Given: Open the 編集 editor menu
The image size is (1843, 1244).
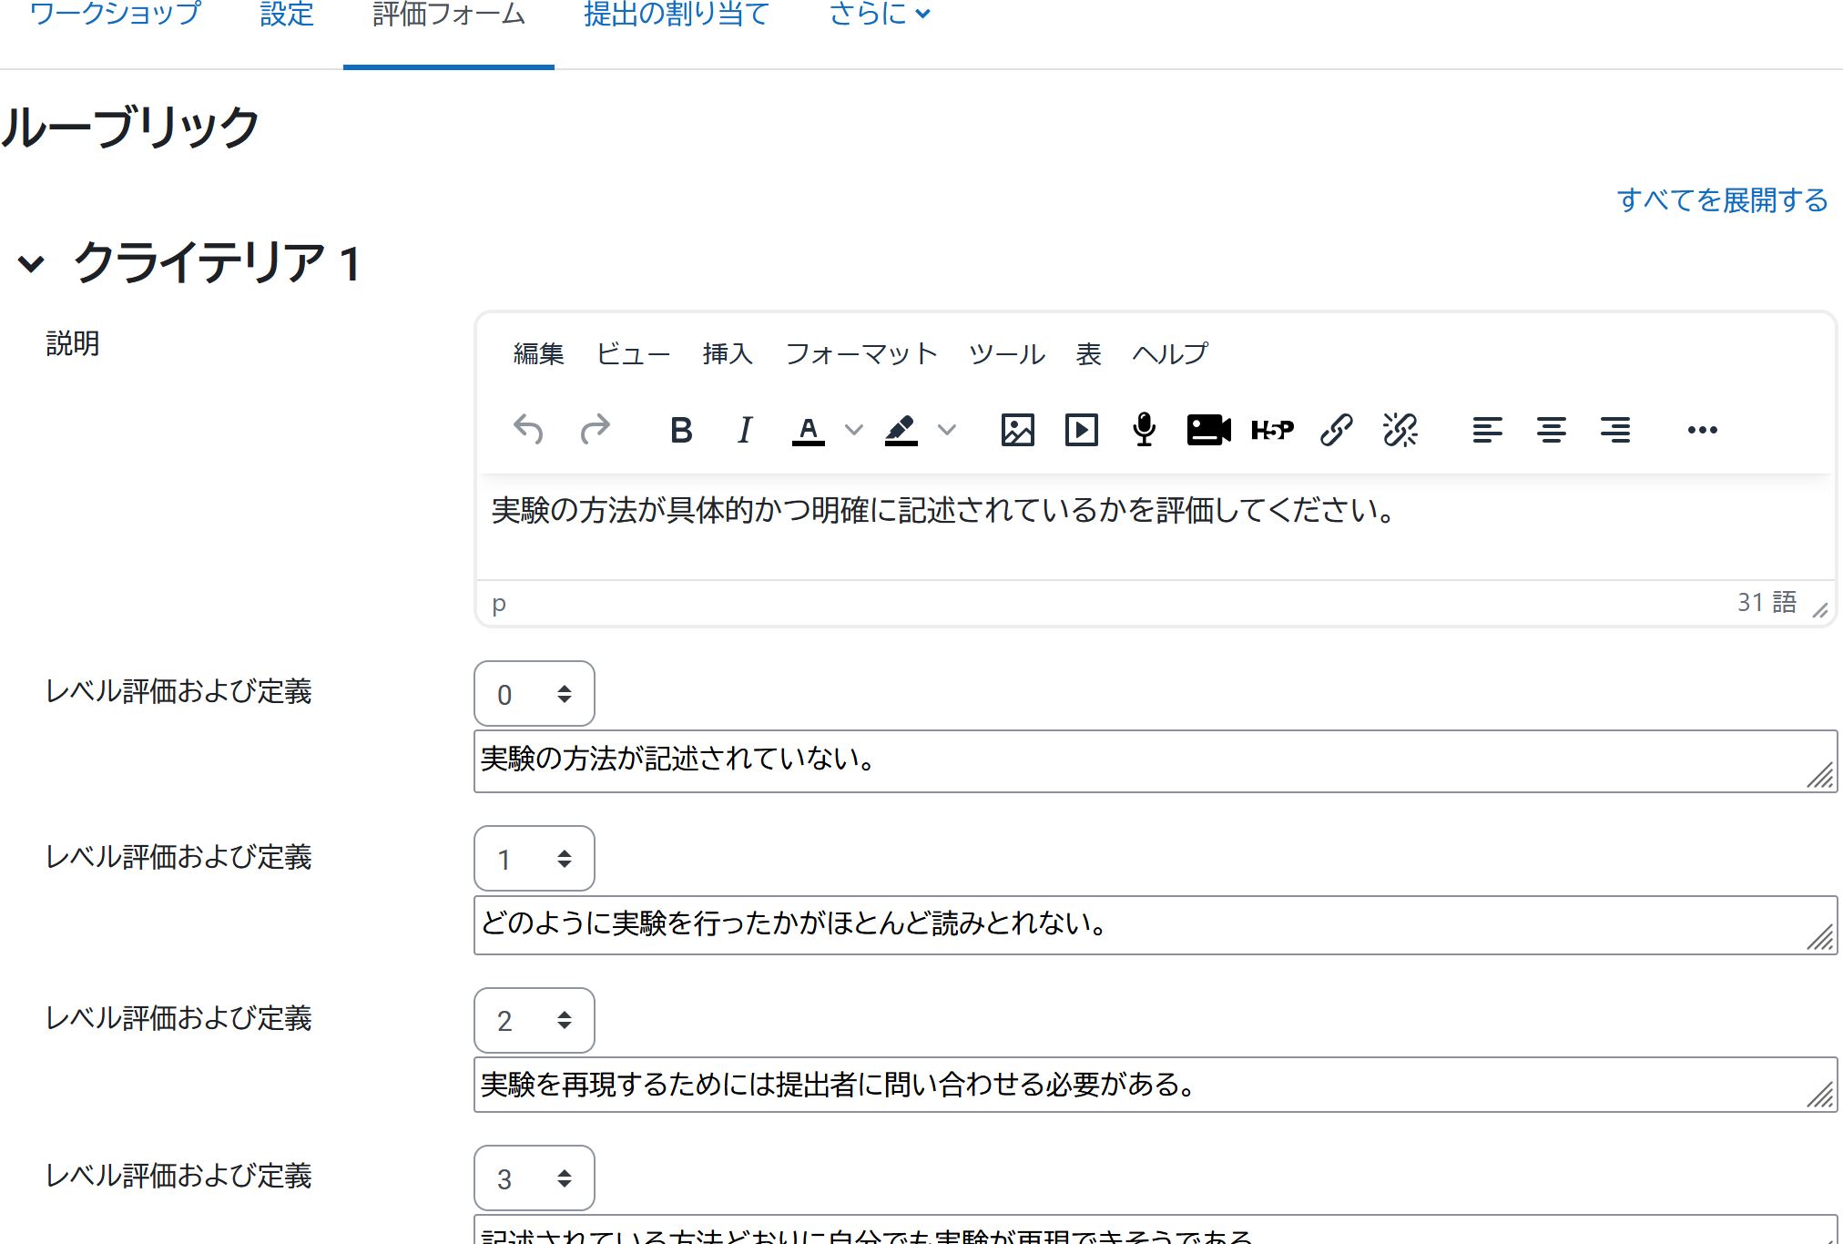Looking at the screenshot, I should [539, 353].
